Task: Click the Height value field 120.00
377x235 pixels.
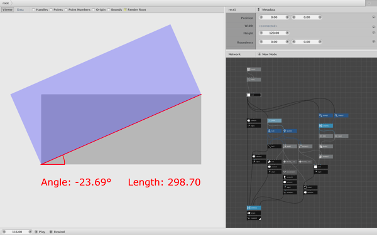Action: click(x=274, y=33)
